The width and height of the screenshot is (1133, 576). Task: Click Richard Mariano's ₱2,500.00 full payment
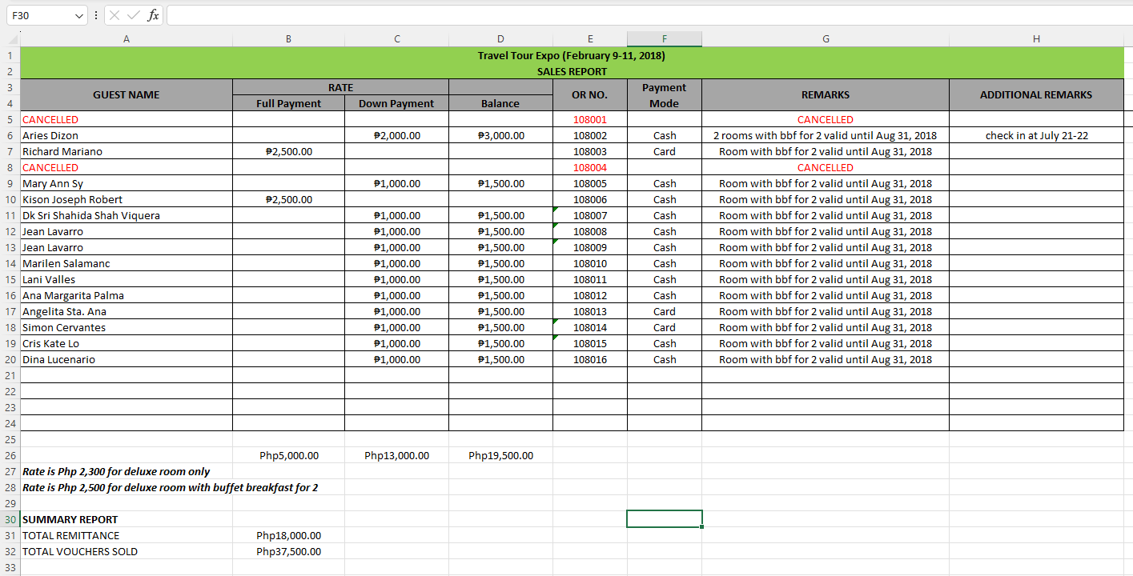coord(288,151)
